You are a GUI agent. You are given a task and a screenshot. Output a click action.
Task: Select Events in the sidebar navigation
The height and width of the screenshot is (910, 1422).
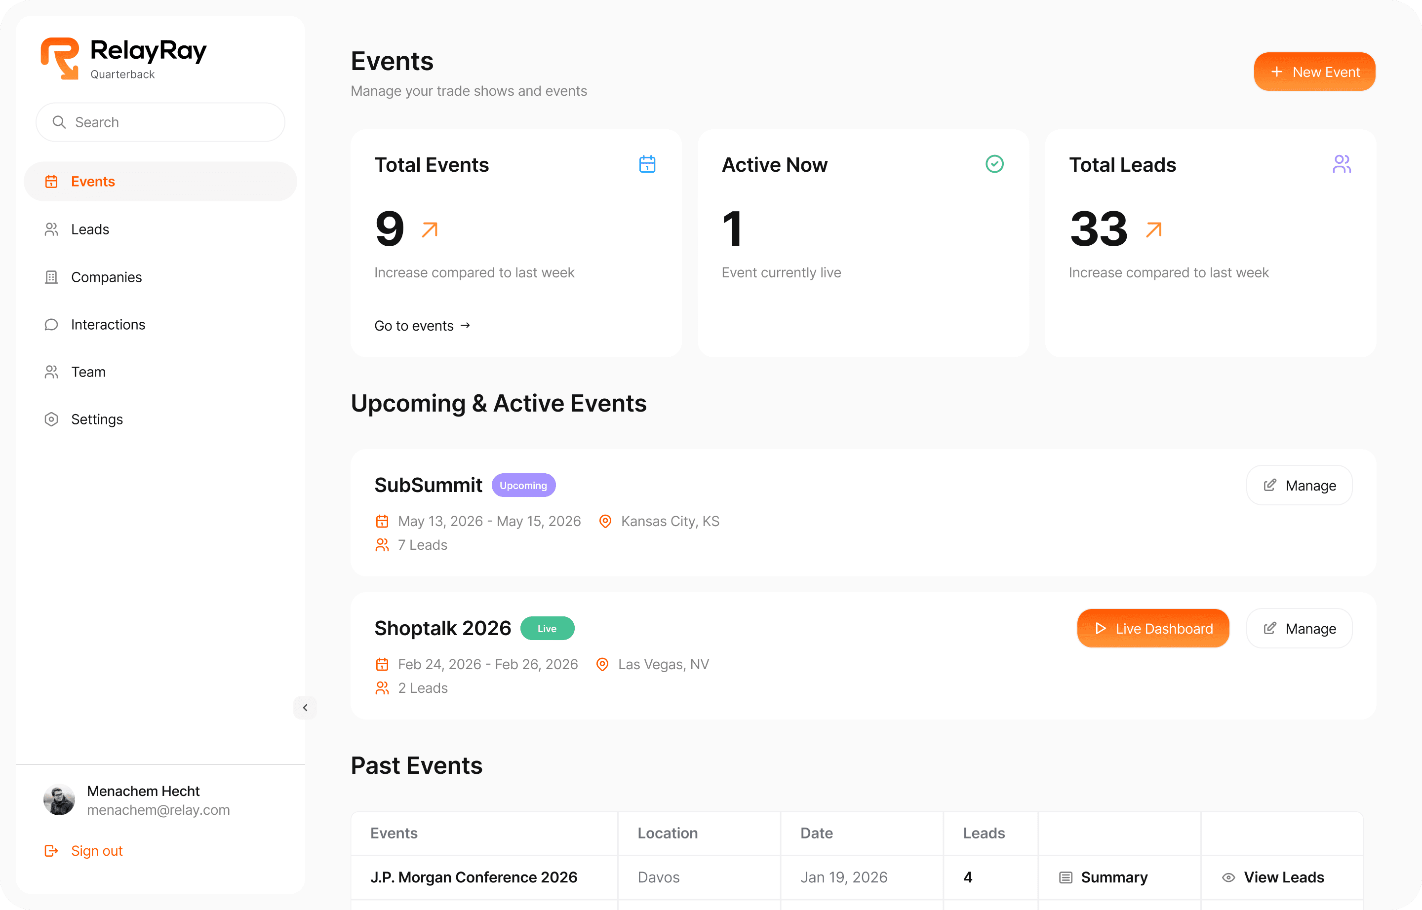(x=93, y=182)
